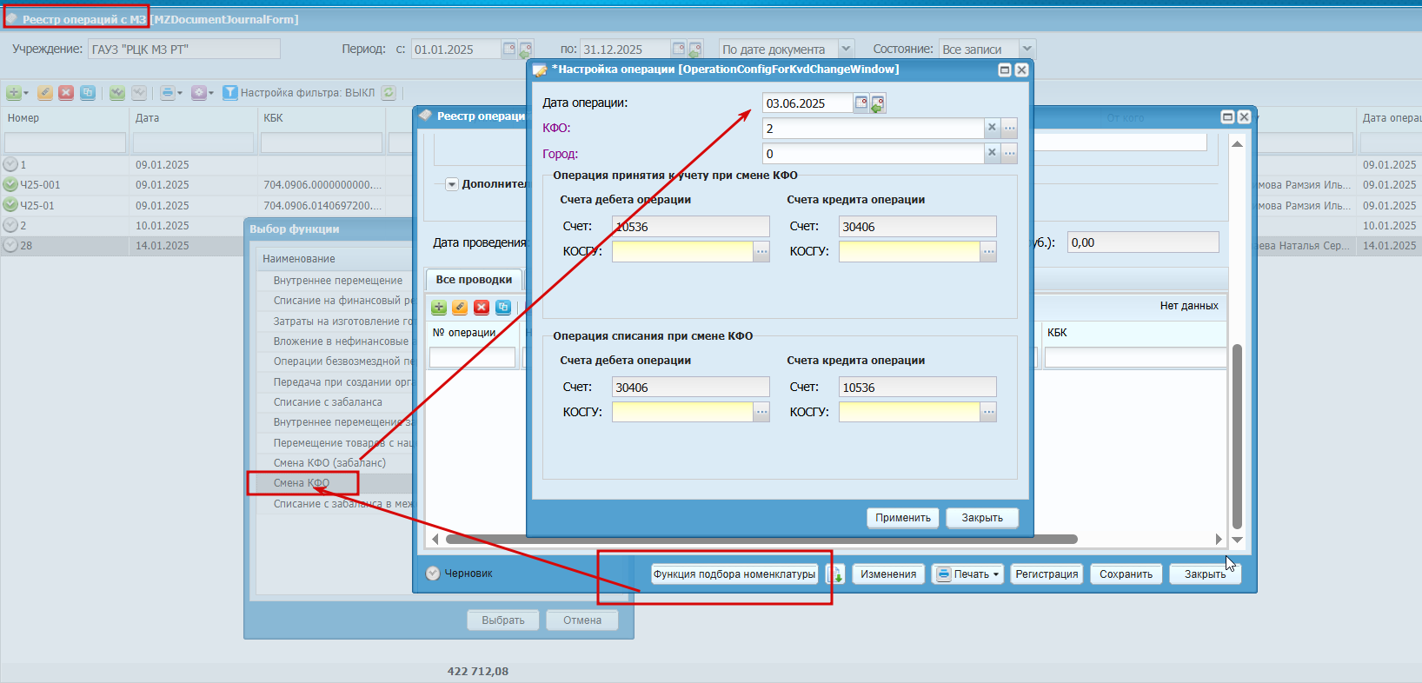This screenshot has height=683, width=1422.
Task: Delete posting via Все проводки red X
Action: pyautogui.click(x=482, y=308)
